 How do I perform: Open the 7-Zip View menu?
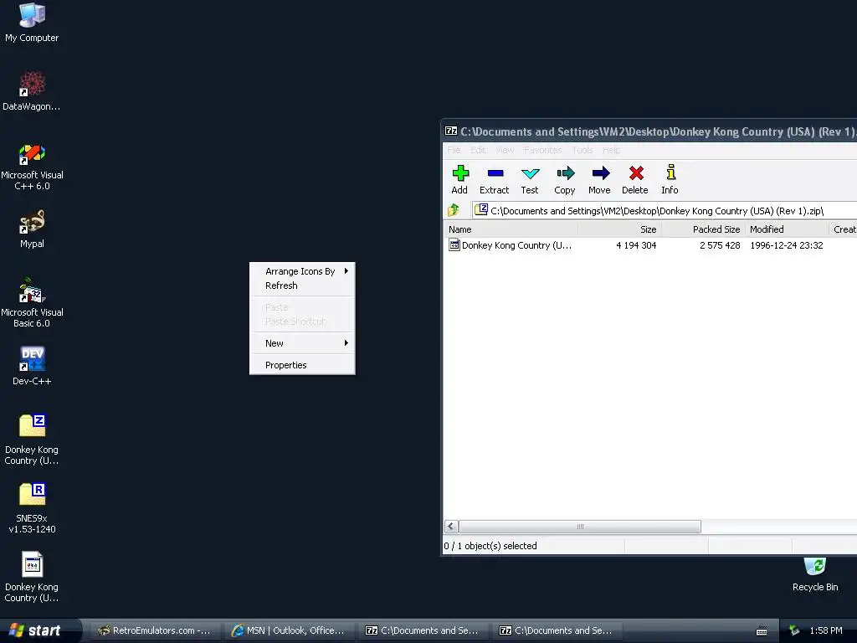[x=505, y=150]
